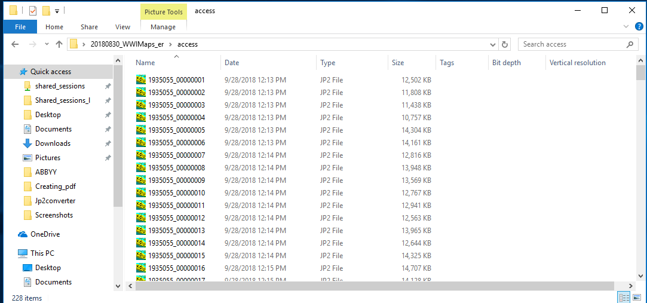Open the File menu
The width and height of the screenshot is (647, 303).
tap(20, 27)
